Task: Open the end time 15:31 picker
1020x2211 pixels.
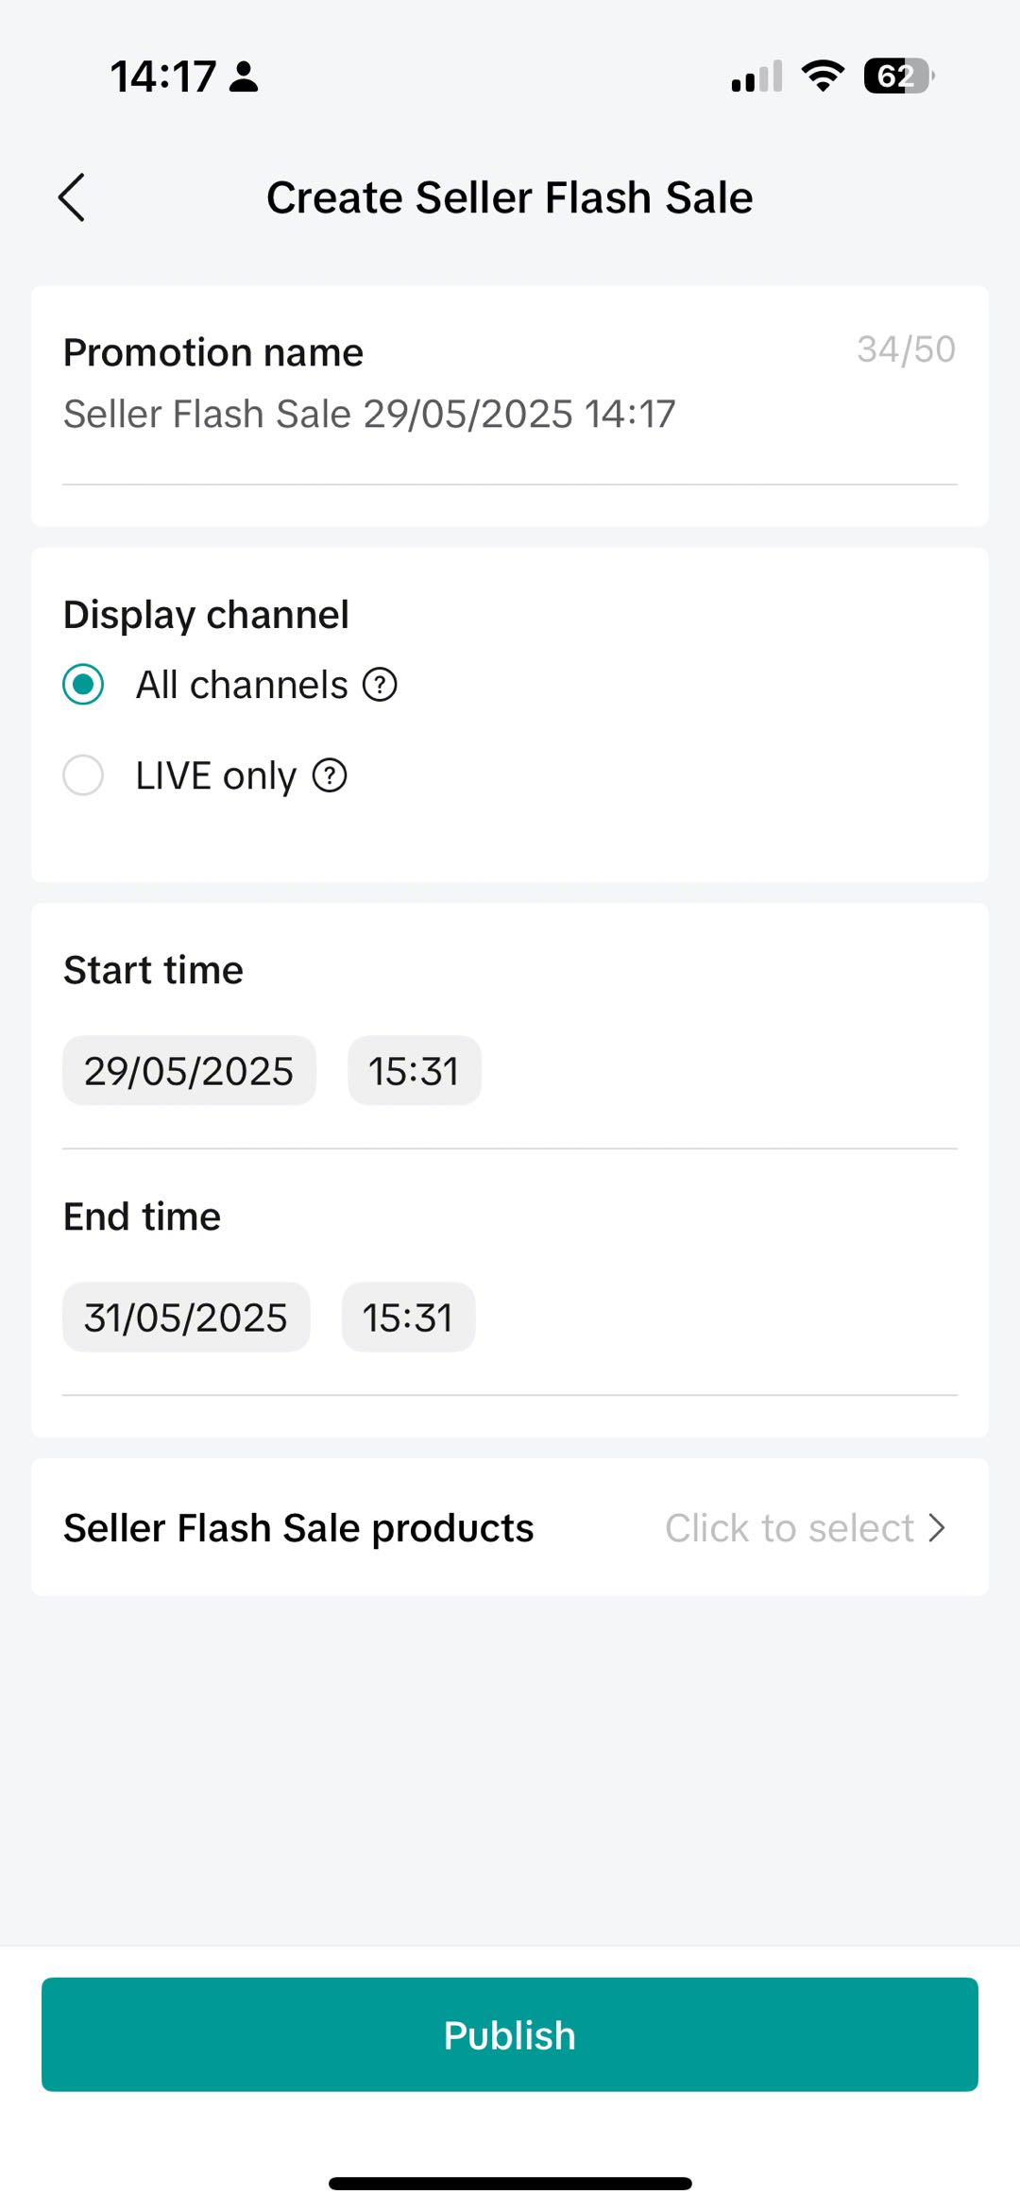Action: [408, 1318]
